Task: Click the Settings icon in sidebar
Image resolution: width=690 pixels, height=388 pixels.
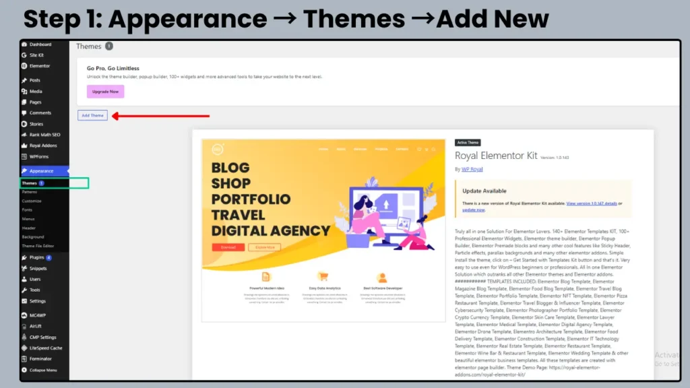Action: point(24,301)
